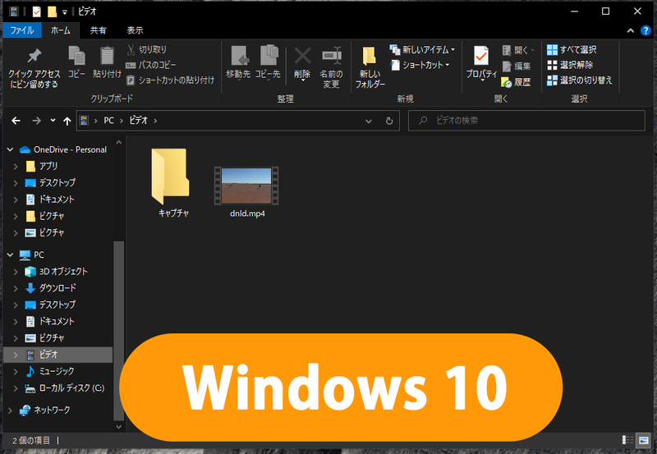This screenshot has height=454, width=657.
Task: Switch to the ホーム (Home) tab
Action: pos(61,30)
